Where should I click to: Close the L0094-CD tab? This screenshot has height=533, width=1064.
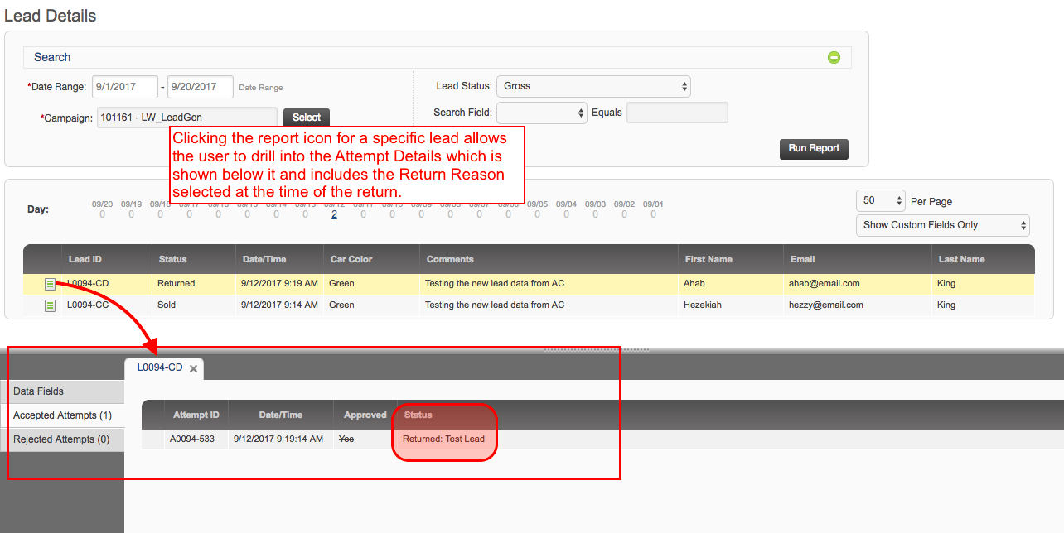coord(193,368)
